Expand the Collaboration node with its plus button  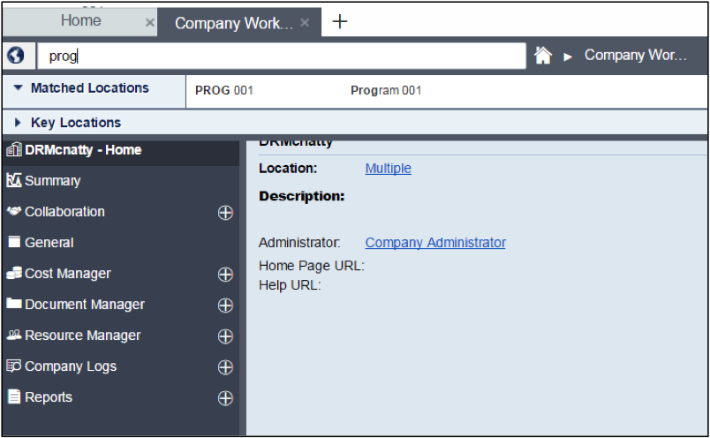(225, 213)
